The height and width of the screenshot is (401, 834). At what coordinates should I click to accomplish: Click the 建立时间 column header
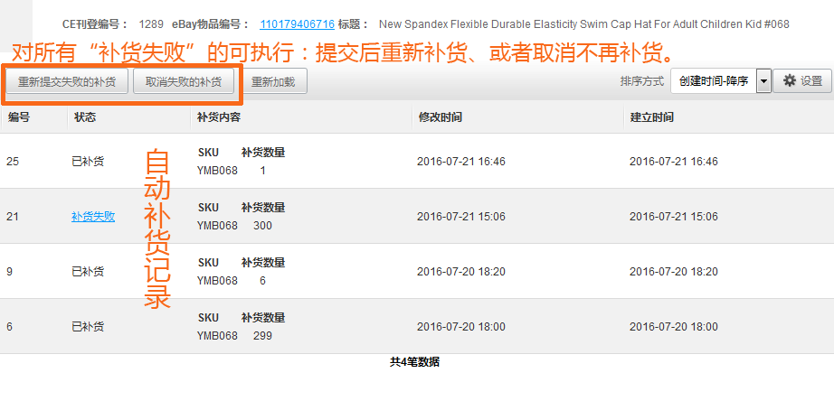coord(652,117)
